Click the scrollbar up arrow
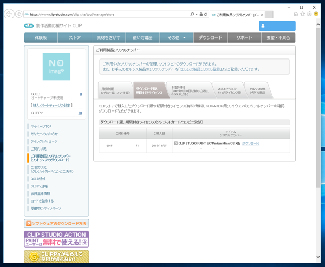 click(318, 24)
